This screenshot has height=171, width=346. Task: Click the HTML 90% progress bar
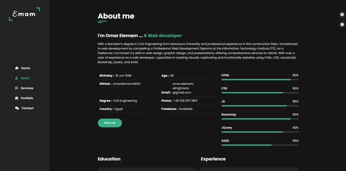(x=260, y=80)
